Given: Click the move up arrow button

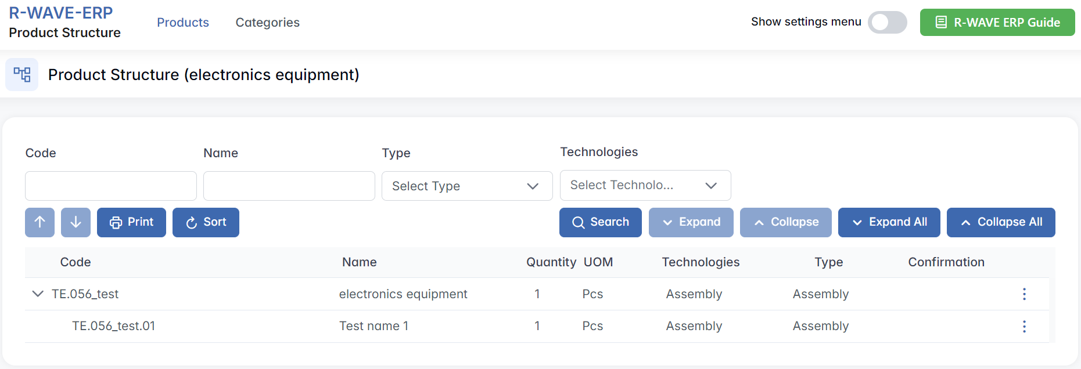Looking at the screenshot, I should pyautogui.click(x=39, y=222).
